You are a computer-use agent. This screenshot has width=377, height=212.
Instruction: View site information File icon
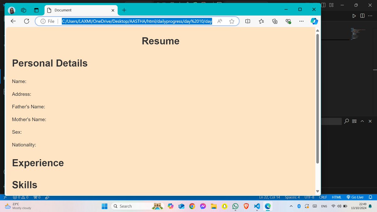tap(48, 21)
